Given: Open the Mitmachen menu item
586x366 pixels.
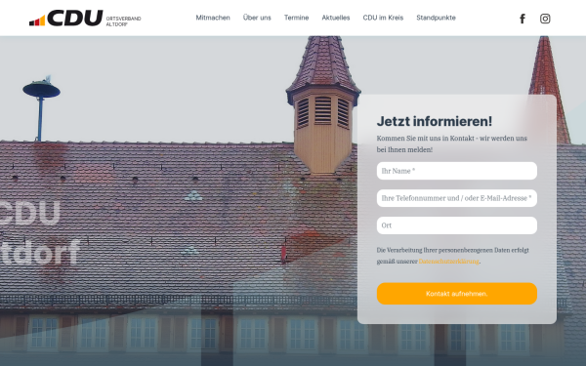Looking at the screenshot, I should click(213, 18).
